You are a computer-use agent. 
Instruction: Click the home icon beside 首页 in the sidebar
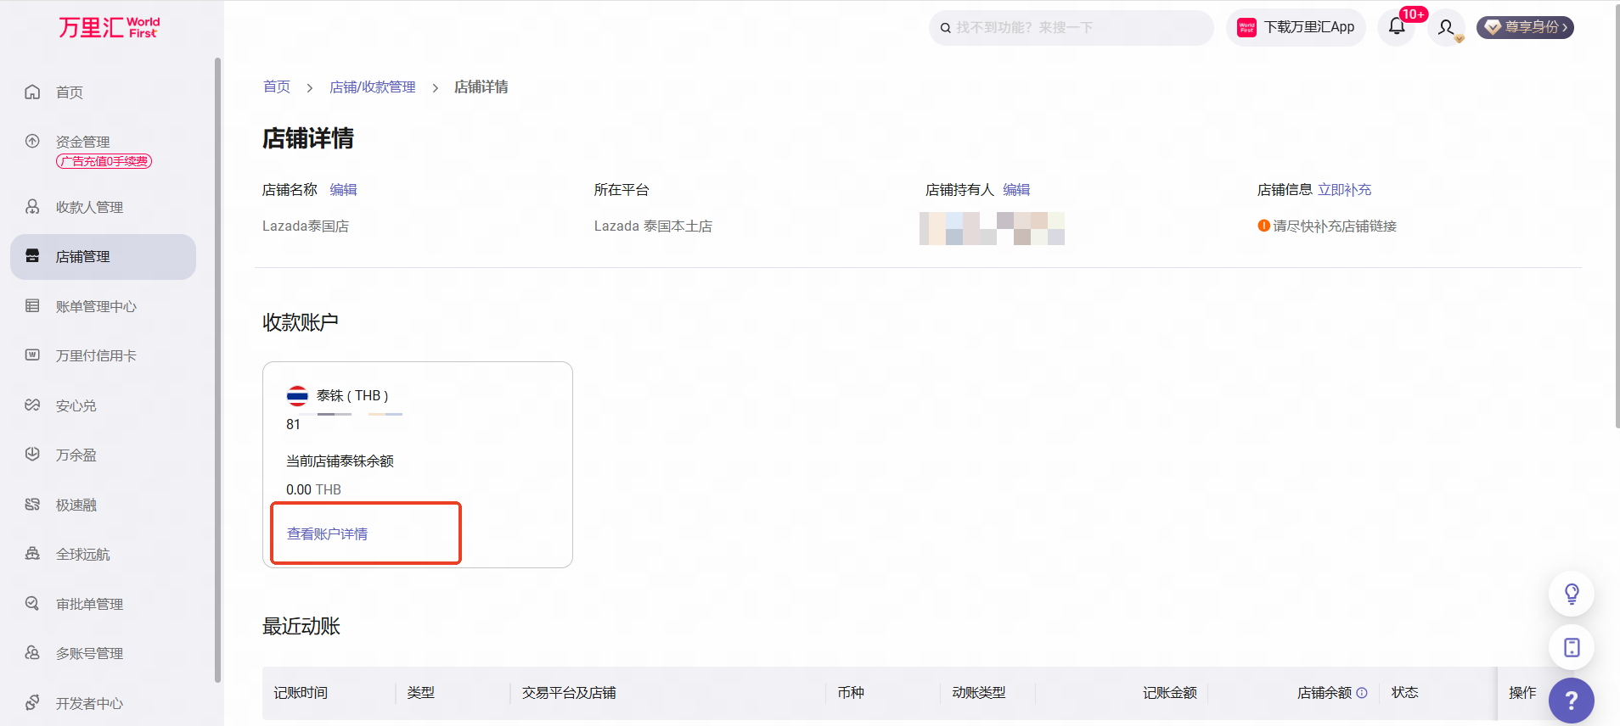coord(32,92)
